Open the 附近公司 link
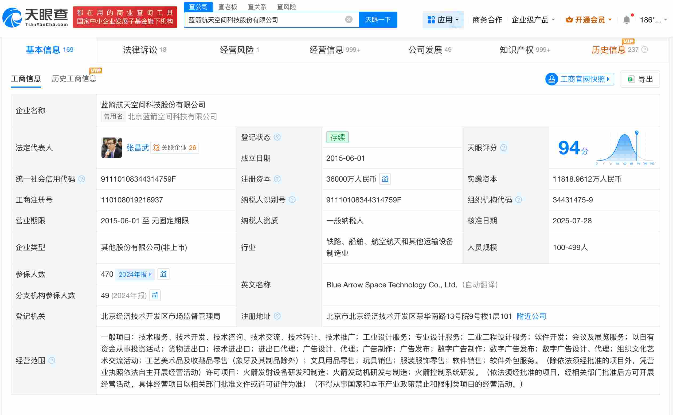The image size is (673, 415). (x=531, y=316)
